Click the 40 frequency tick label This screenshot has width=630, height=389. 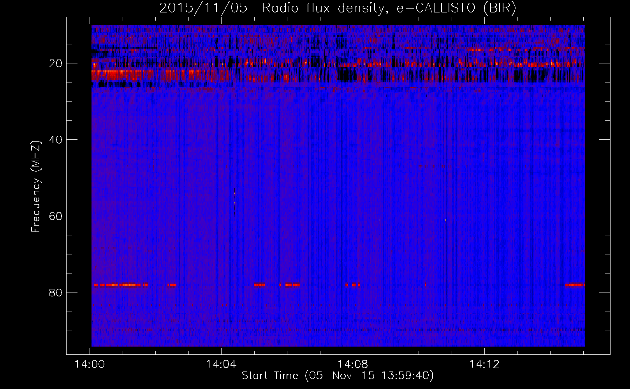56,140
